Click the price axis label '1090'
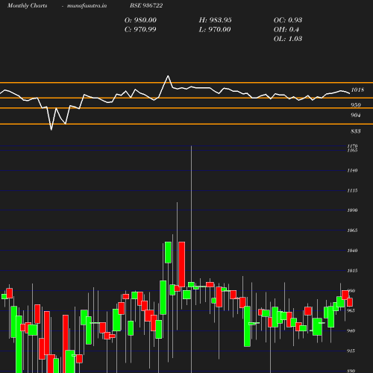Screen dimensions: 373x373 [352, 210]
